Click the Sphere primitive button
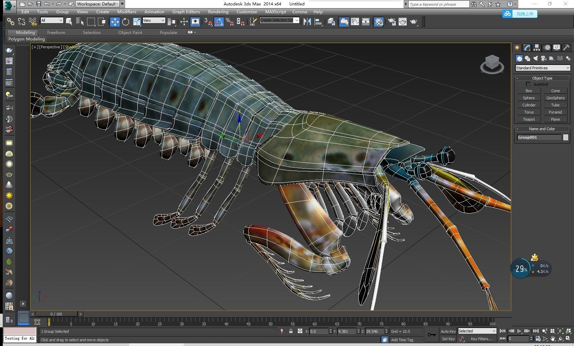Image resolution: width=574 pixels, height=346 pixels. pos(529,98)
